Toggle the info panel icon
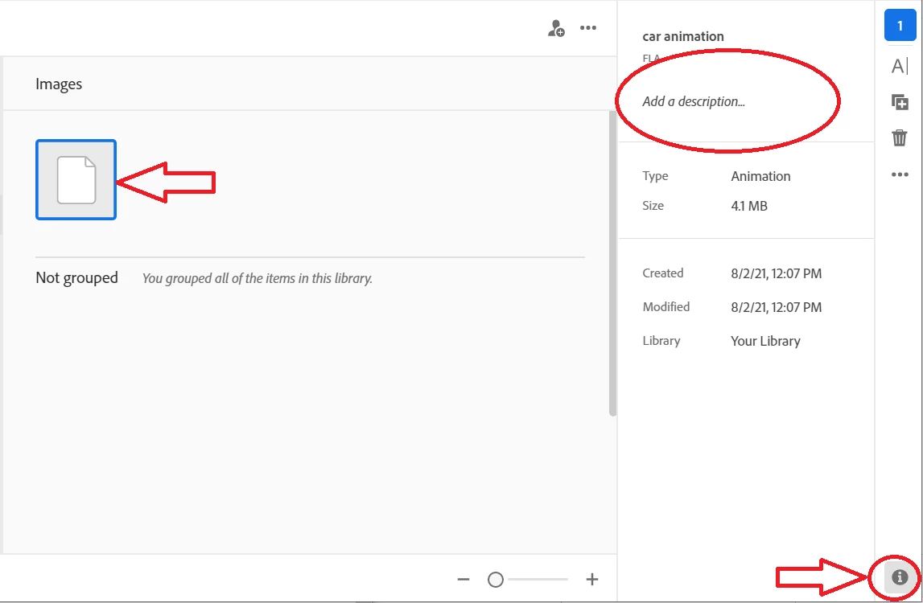 tap(900, 577)
